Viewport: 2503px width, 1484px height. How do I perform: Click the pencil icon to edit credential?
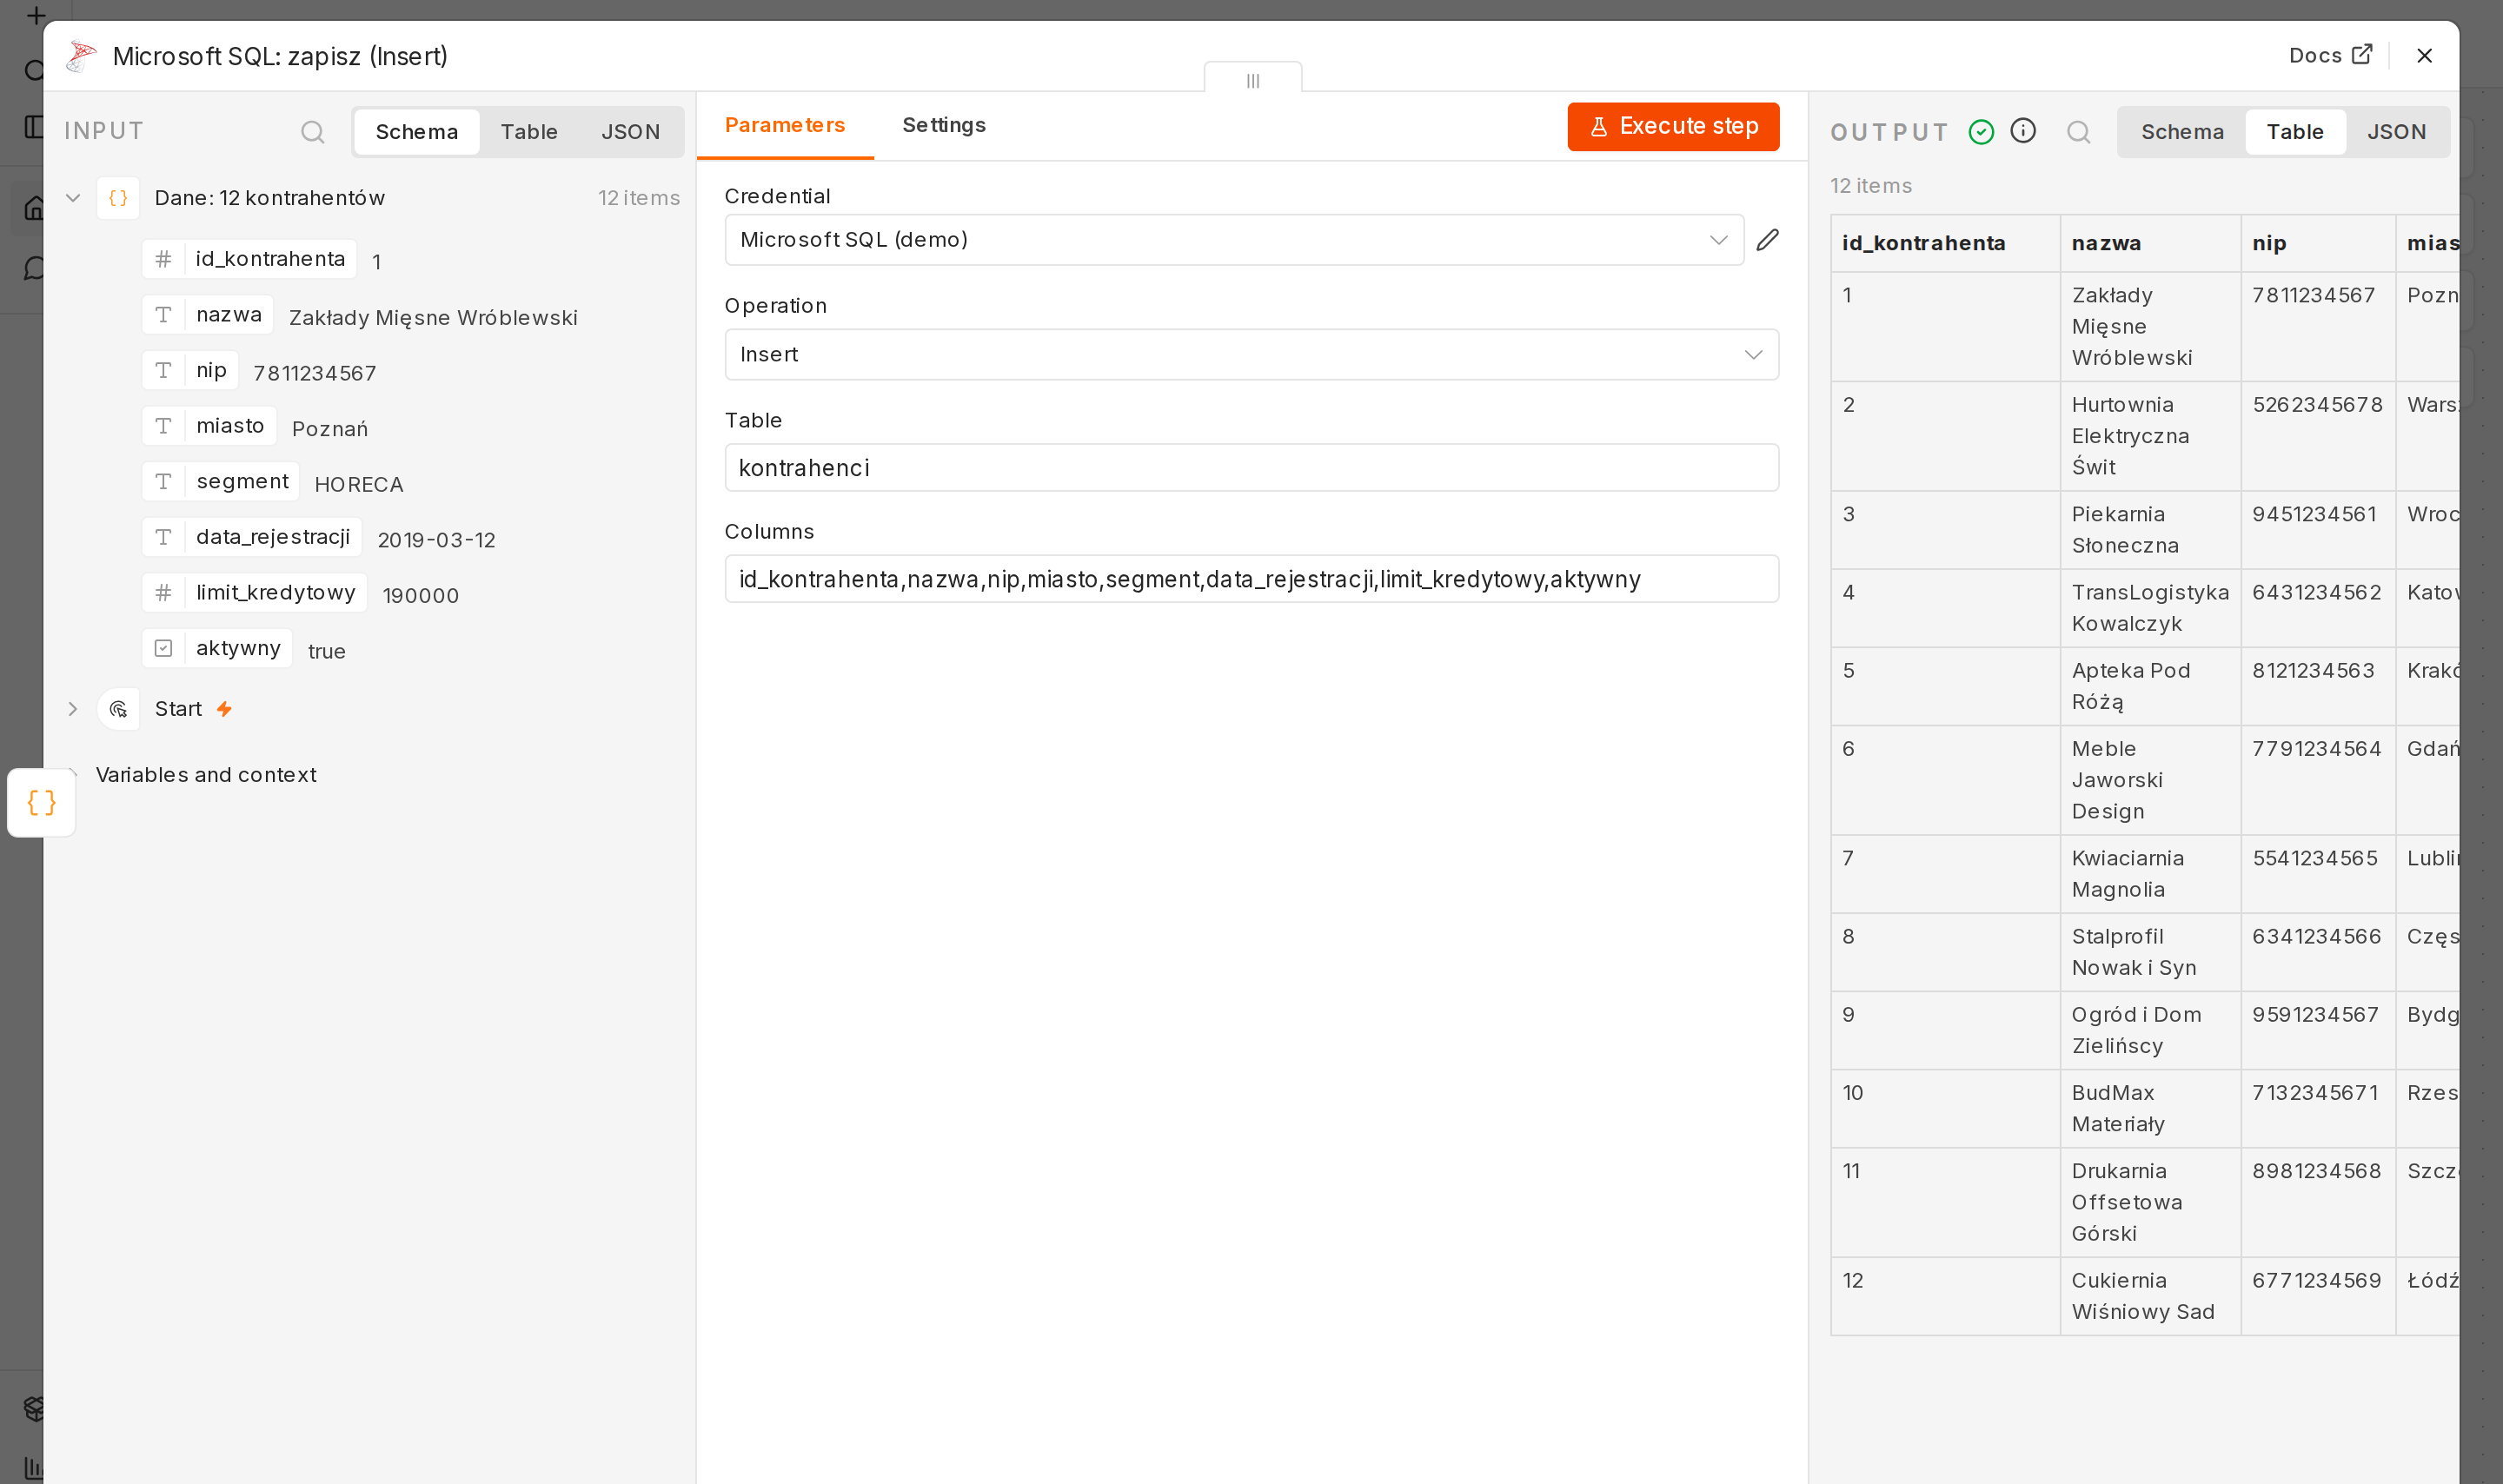tap(1767, 240)
